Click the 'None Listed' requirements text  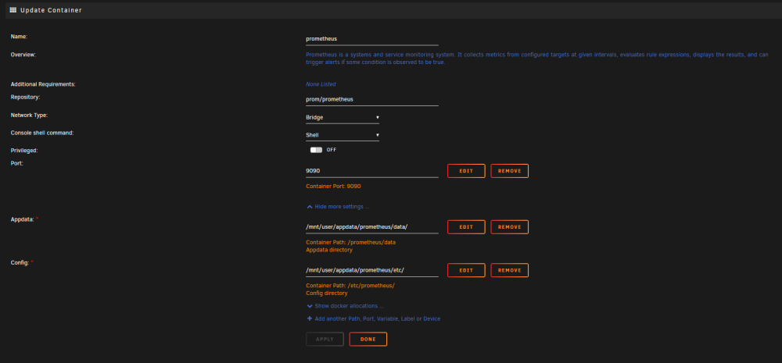(321, 84)
